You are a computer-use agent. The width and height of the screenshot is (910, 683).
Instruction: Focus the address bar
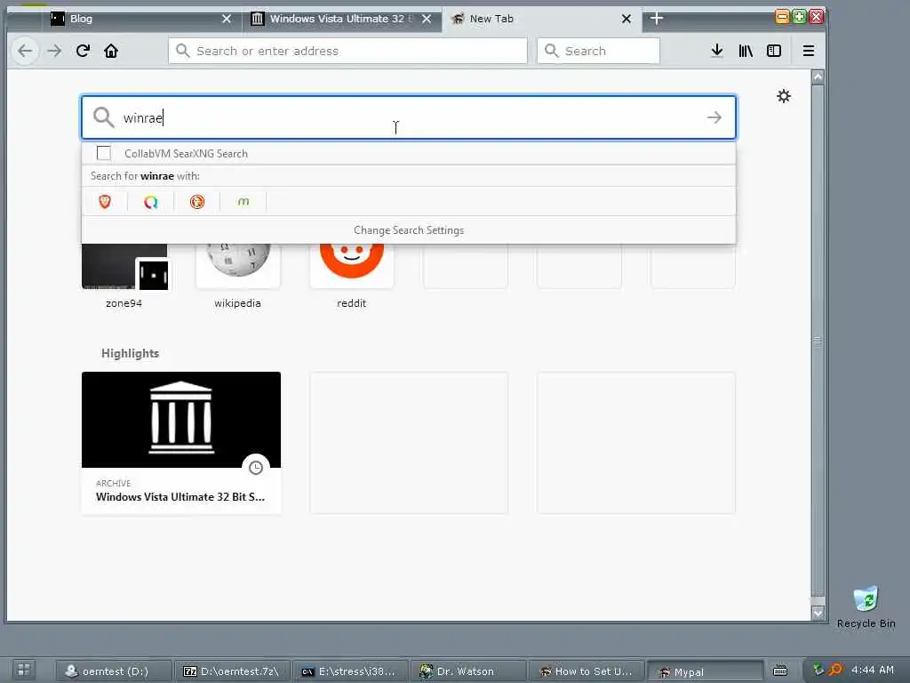347,51
